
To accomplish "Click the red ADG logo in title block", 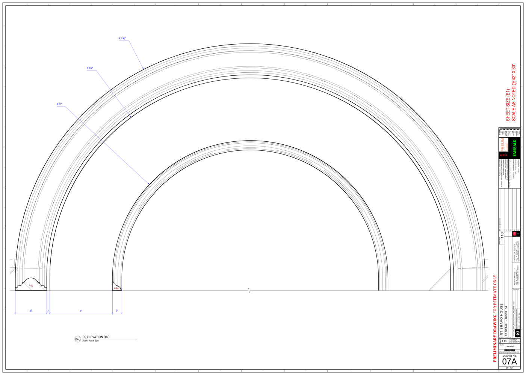I will click(514, 234).
